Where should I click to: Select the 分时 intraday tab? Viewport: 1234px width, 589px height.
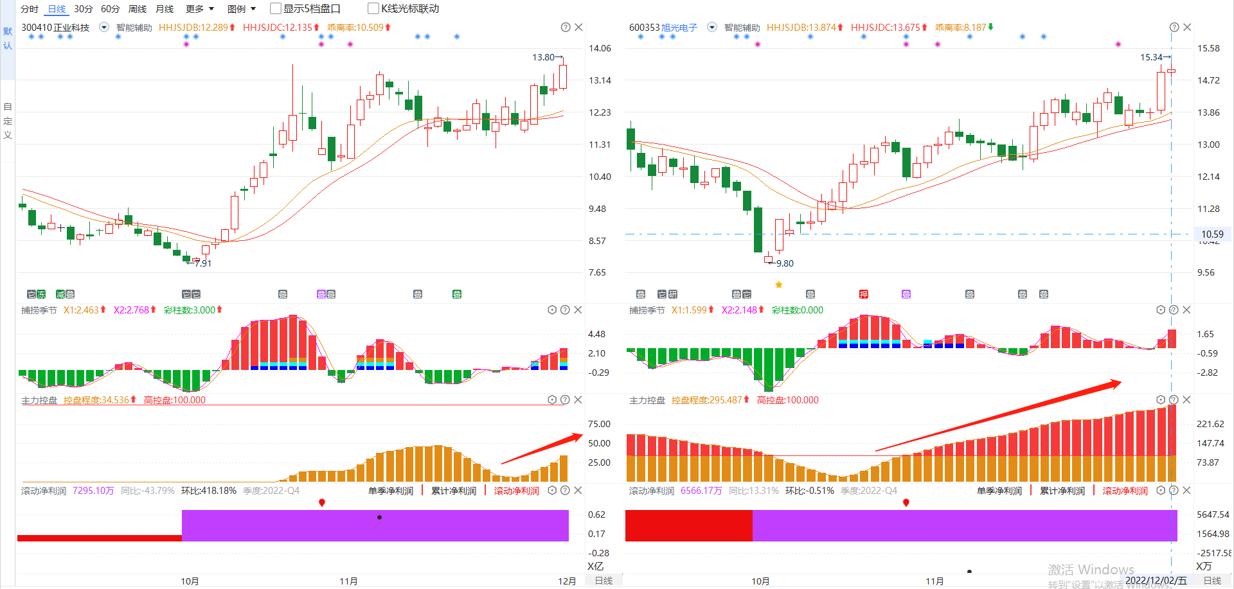tap(30, 9)
